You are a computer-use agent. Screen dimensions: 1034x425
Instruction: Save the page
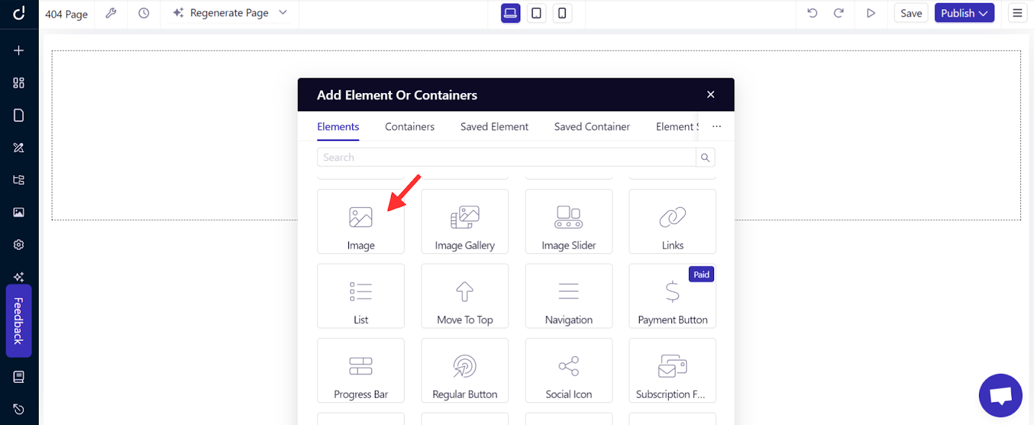click(x=911, y=13)
